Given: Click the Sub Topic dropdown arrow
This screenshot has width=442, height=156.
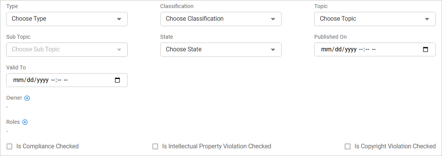Looking at the screenshot, I should (x=119, y=50).
